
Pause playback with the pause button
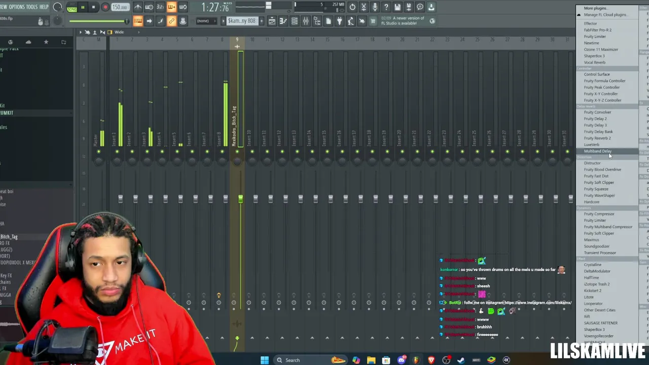(x=83, y=7)
